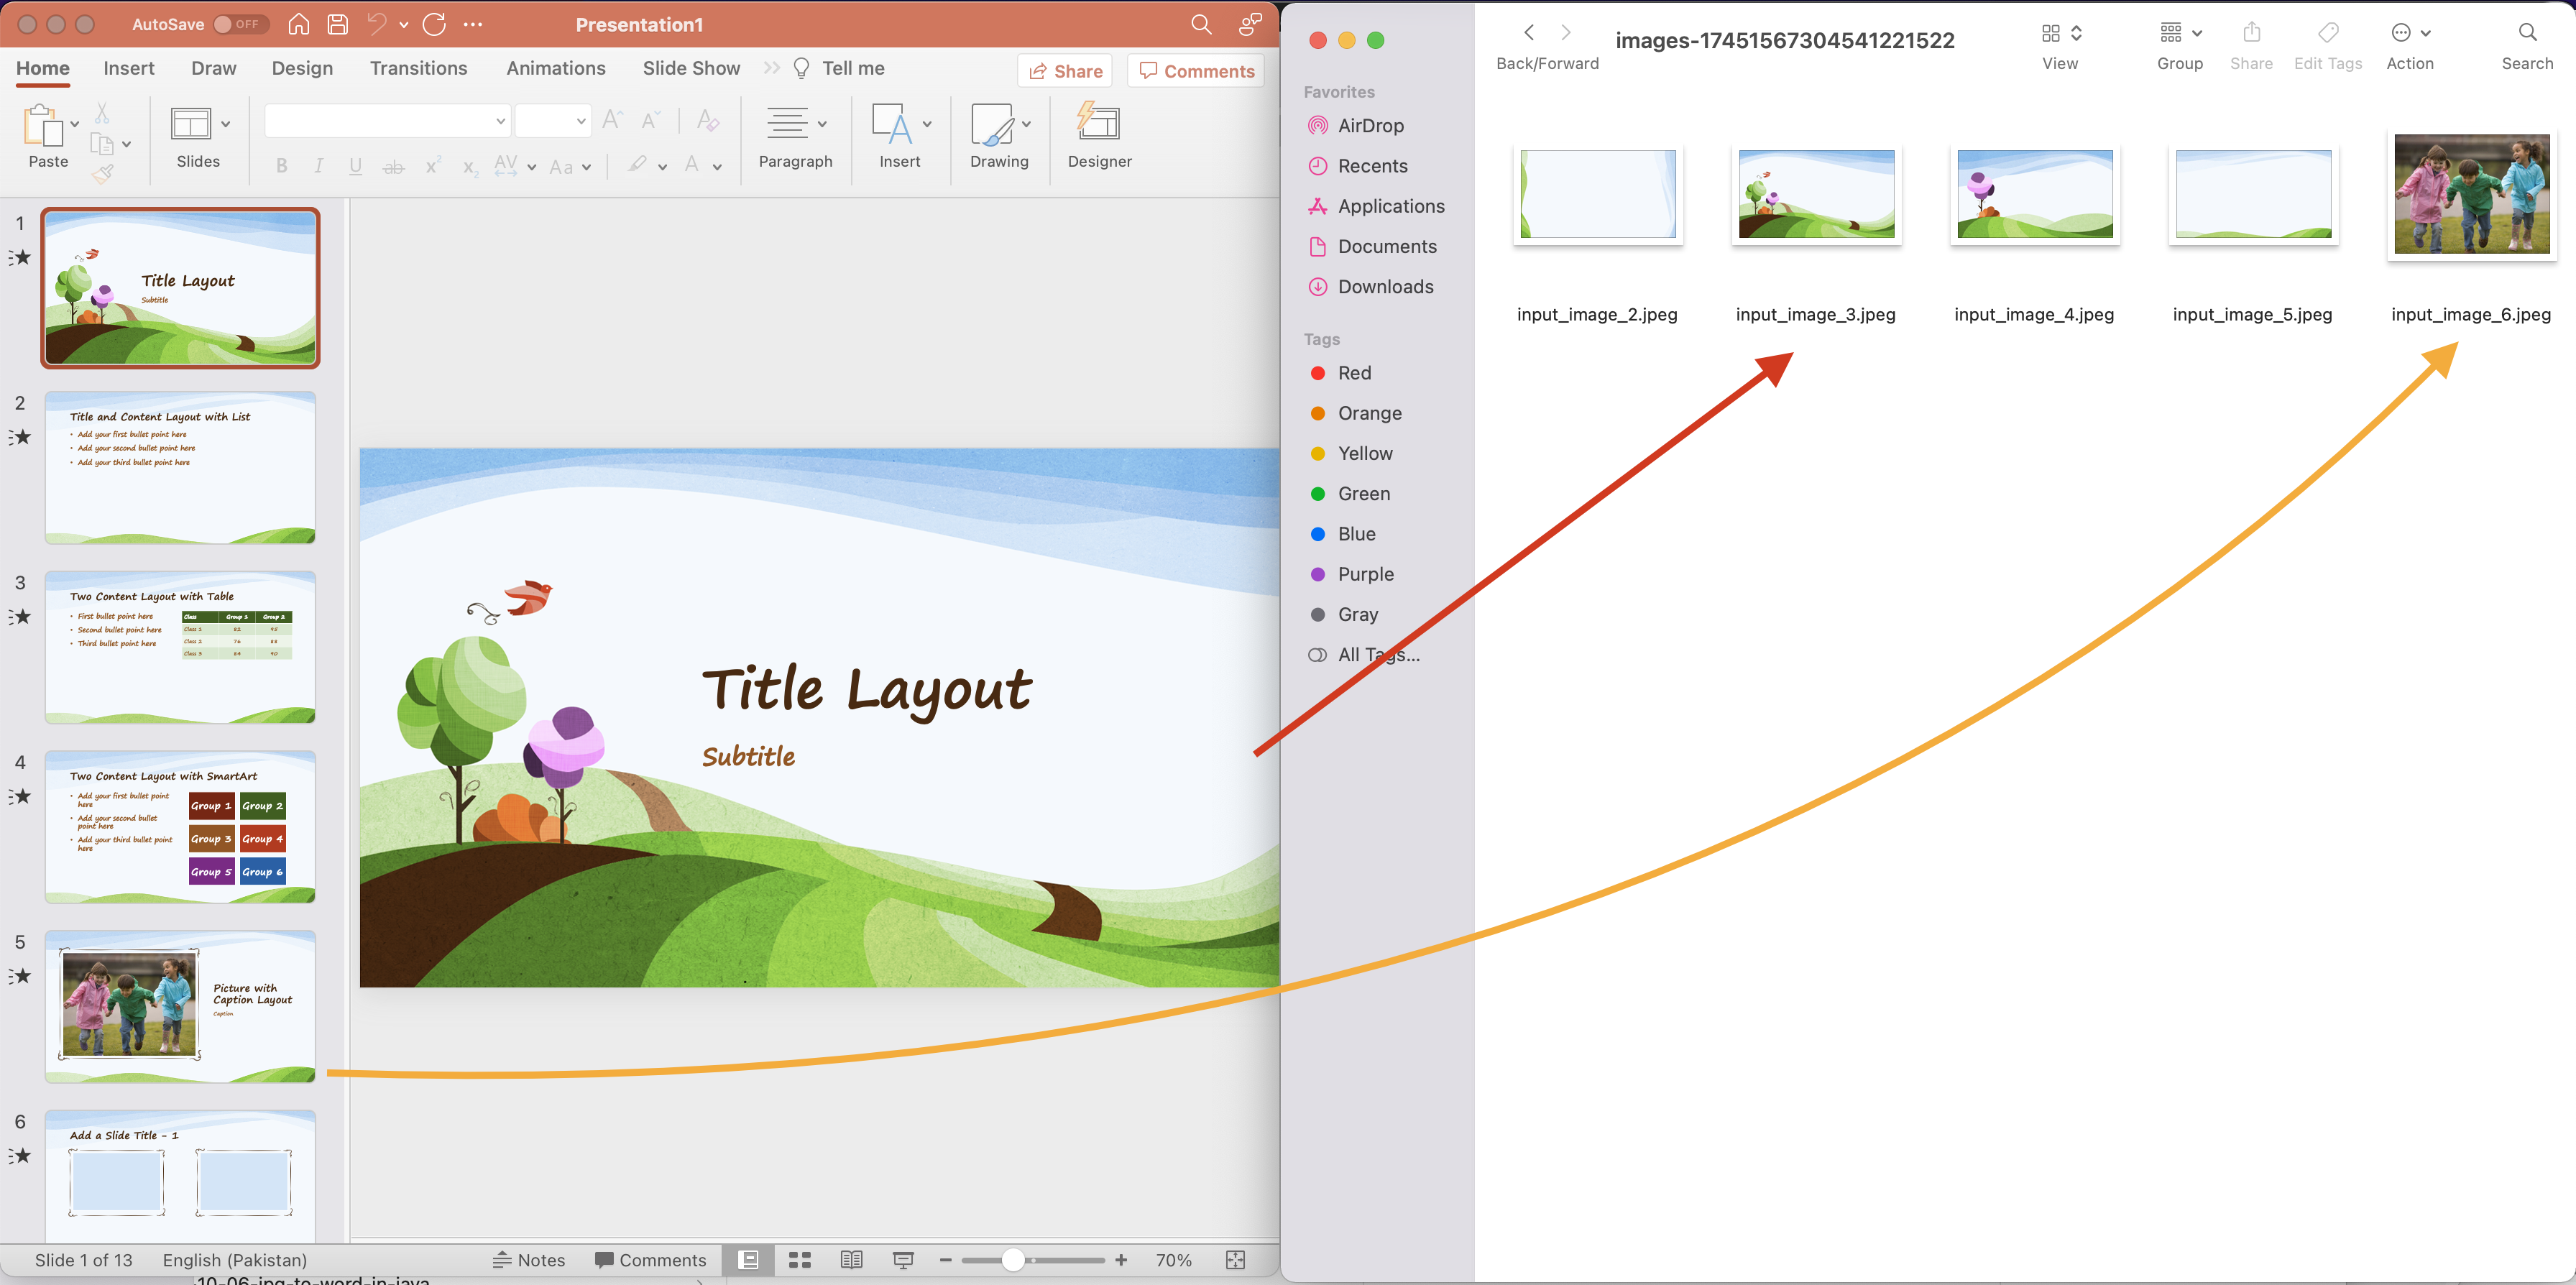Select the Undo button in toolbar

coord(374,23)
